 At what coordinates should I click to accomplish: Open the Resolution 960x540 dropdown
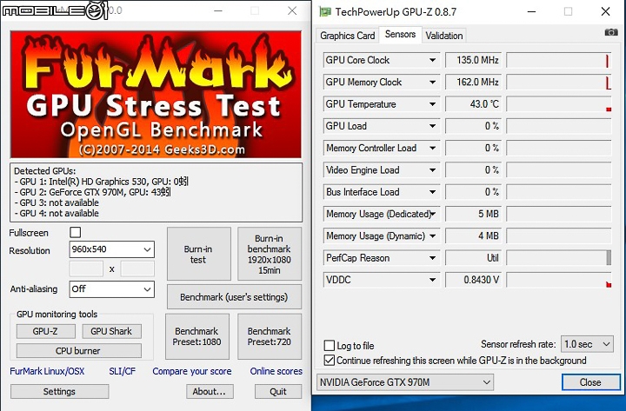pos(111,249)
